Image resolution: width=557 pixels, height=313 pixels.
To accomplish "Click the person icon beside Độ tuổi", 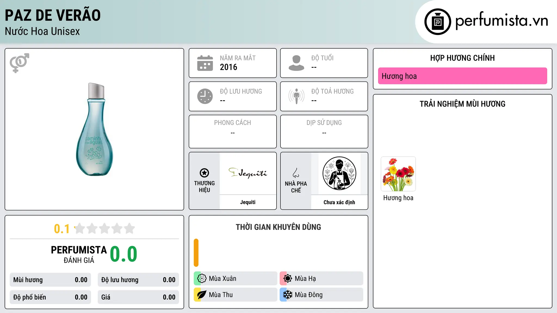I will click(x=296, y=63).
